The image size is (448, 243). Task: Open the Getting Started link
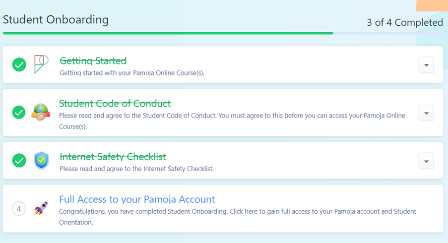pyautogui.click(x=93, y=61)
